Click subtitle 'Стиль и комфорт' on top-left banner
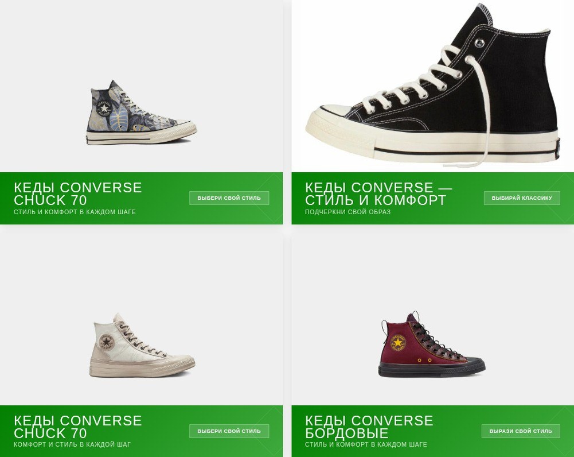 (75, 212)
